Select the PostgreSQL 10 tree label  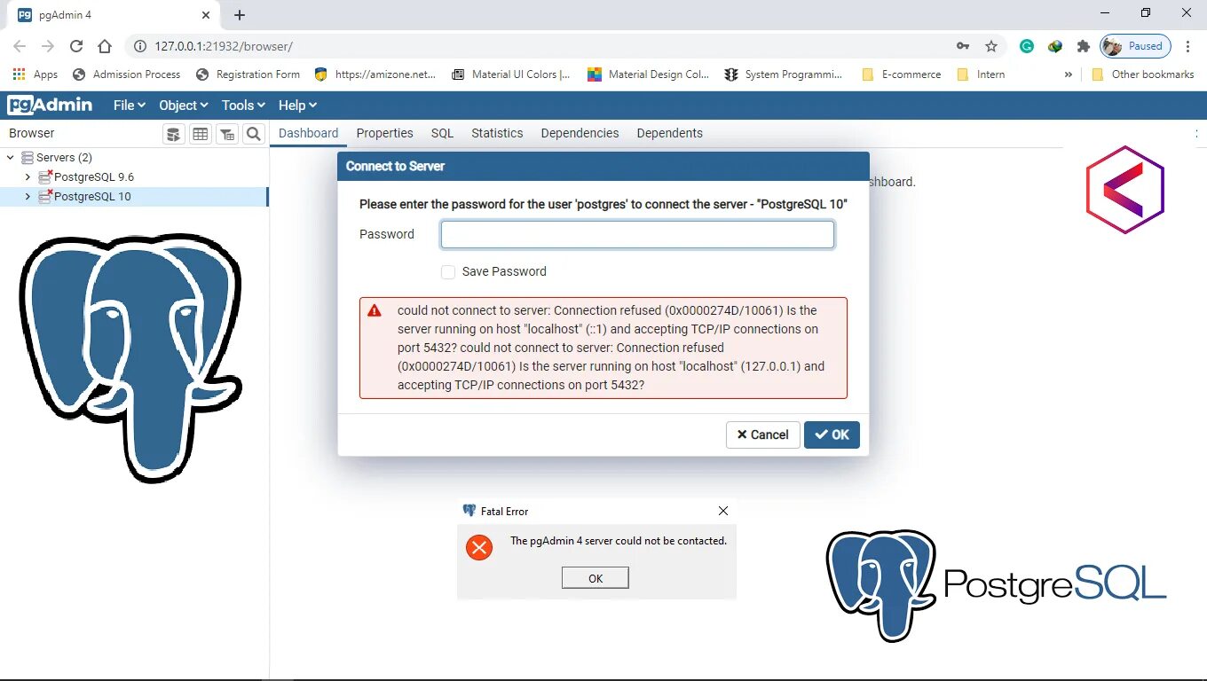pos(92,196)
